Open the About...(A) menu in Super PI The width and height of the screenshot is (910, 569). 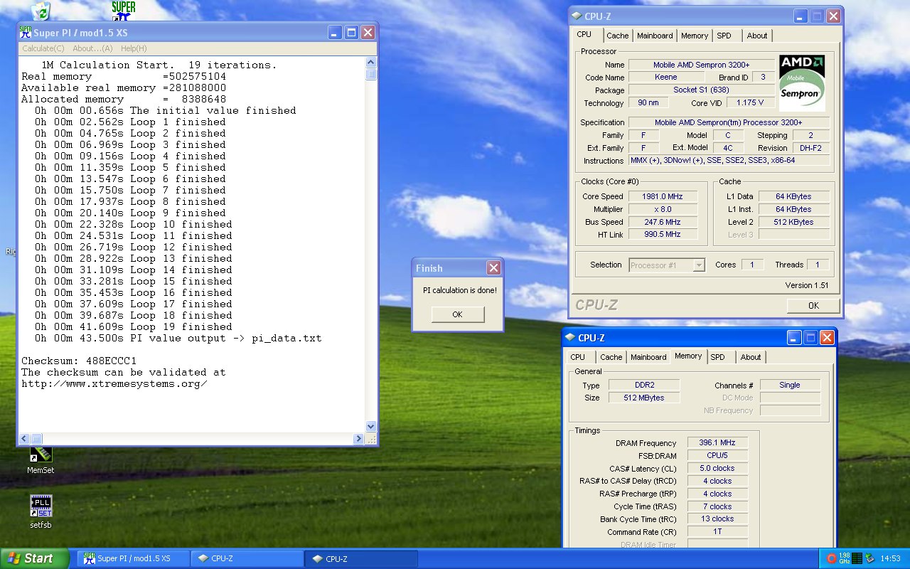coord(92,48)
